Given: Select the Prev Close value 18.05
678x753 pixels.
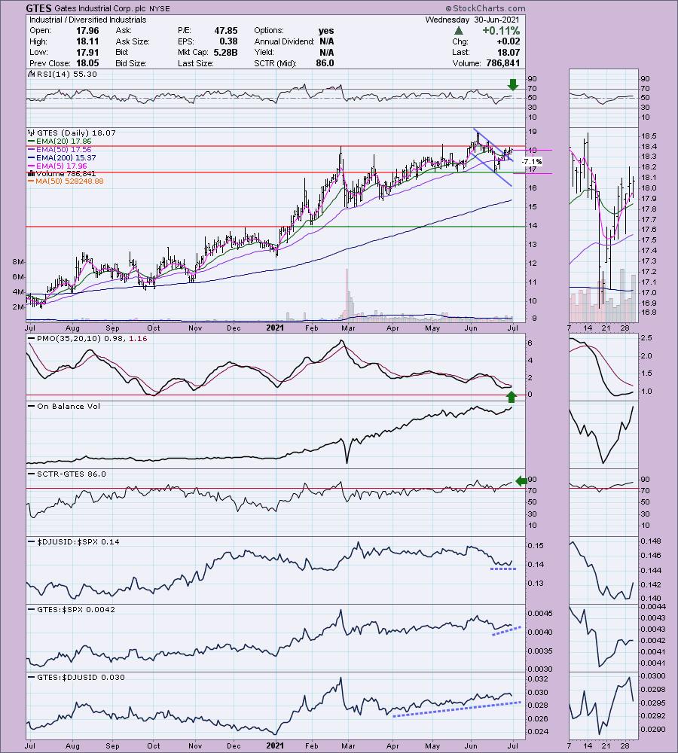Looking at the screenshot, I should [x=87, y=63].
